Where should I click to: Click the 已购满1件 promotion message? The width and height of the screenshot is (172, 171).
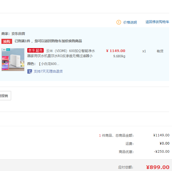[48, 41]
